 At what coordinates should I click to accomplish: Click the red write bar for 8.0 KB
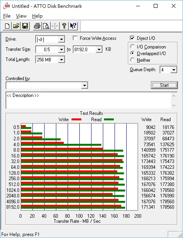pyautogui.click(x=62, y=149)
